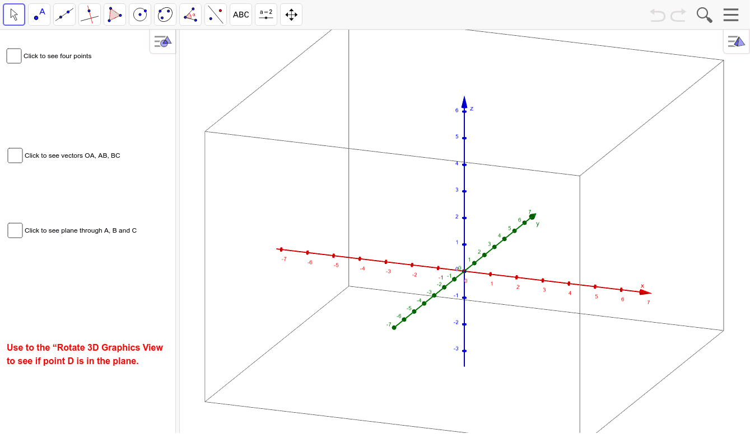Enable plane through A, B and C
750x434 pixels.
pos(15,230)
